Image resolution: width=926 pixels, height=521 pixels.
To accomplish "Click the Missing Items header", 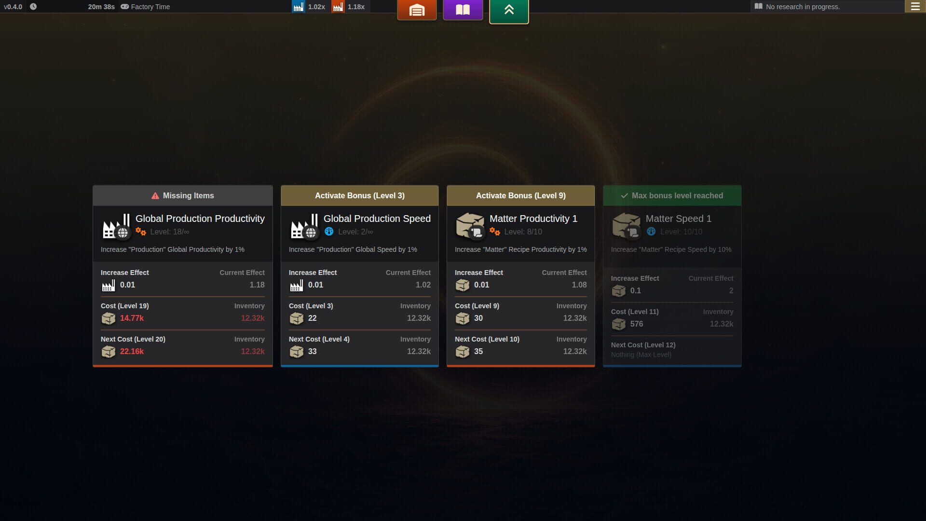I will pyautogui.click(x=182, y=195).
